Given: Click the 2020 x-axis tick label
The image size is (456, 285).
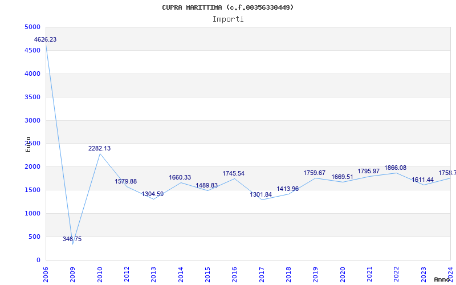Looking at the screenshot, I should pyautogui.click(x=342, y=271).
